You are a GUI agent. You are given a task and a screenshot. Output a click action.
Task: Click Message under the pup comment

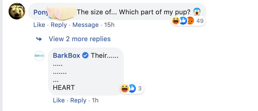pyautogui.click(x=86, y=25)
